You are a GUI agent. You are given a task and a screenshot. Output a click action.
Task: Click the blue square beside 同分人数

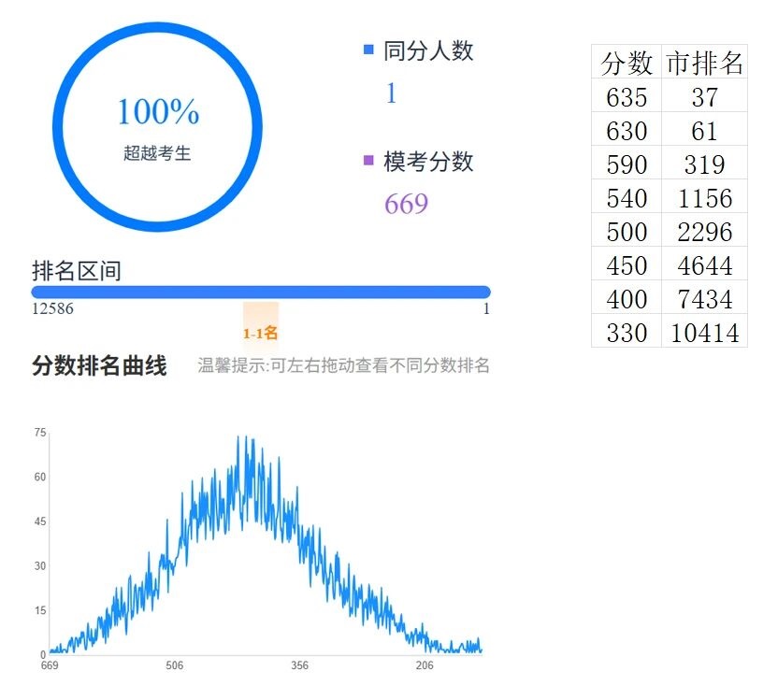(368, 50)
